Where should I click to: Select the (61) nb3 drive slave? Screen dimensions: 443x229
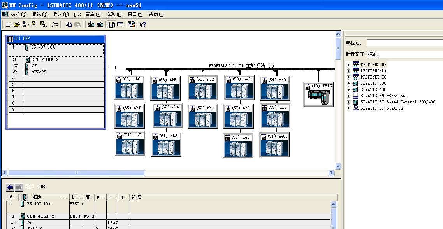(x=166, y=144)
